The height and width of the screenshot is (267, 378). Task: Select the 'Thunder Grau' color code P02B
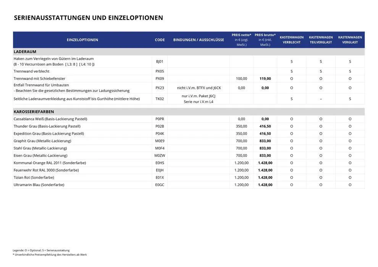[x=160, y=126]
